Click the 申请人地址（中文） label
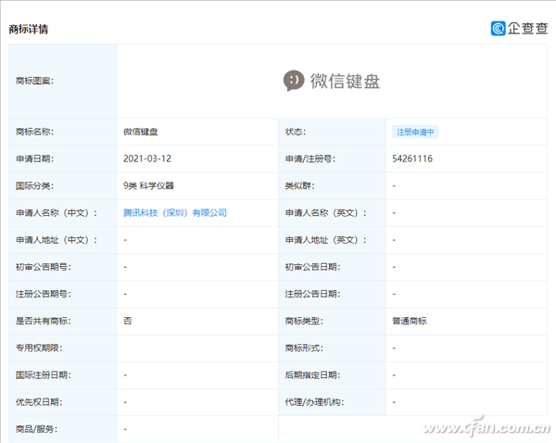Image resolution: width=556 pixels, height=443 pixels. point(57,240)
